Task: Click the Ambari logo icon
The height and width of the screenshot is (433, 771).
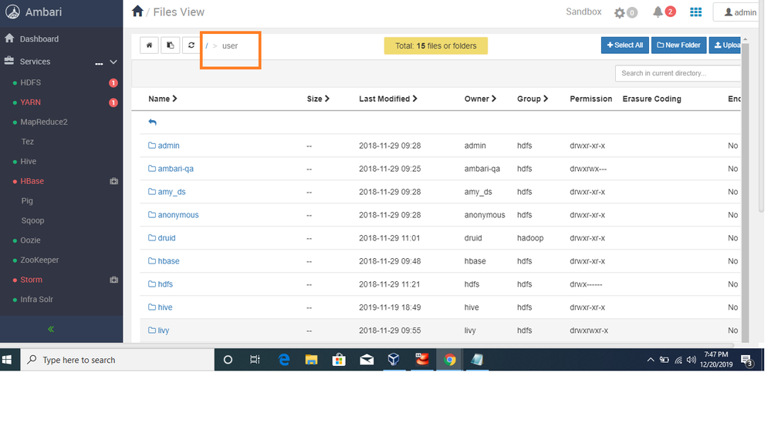Action: pyautogui.click(x=13, y=12)
